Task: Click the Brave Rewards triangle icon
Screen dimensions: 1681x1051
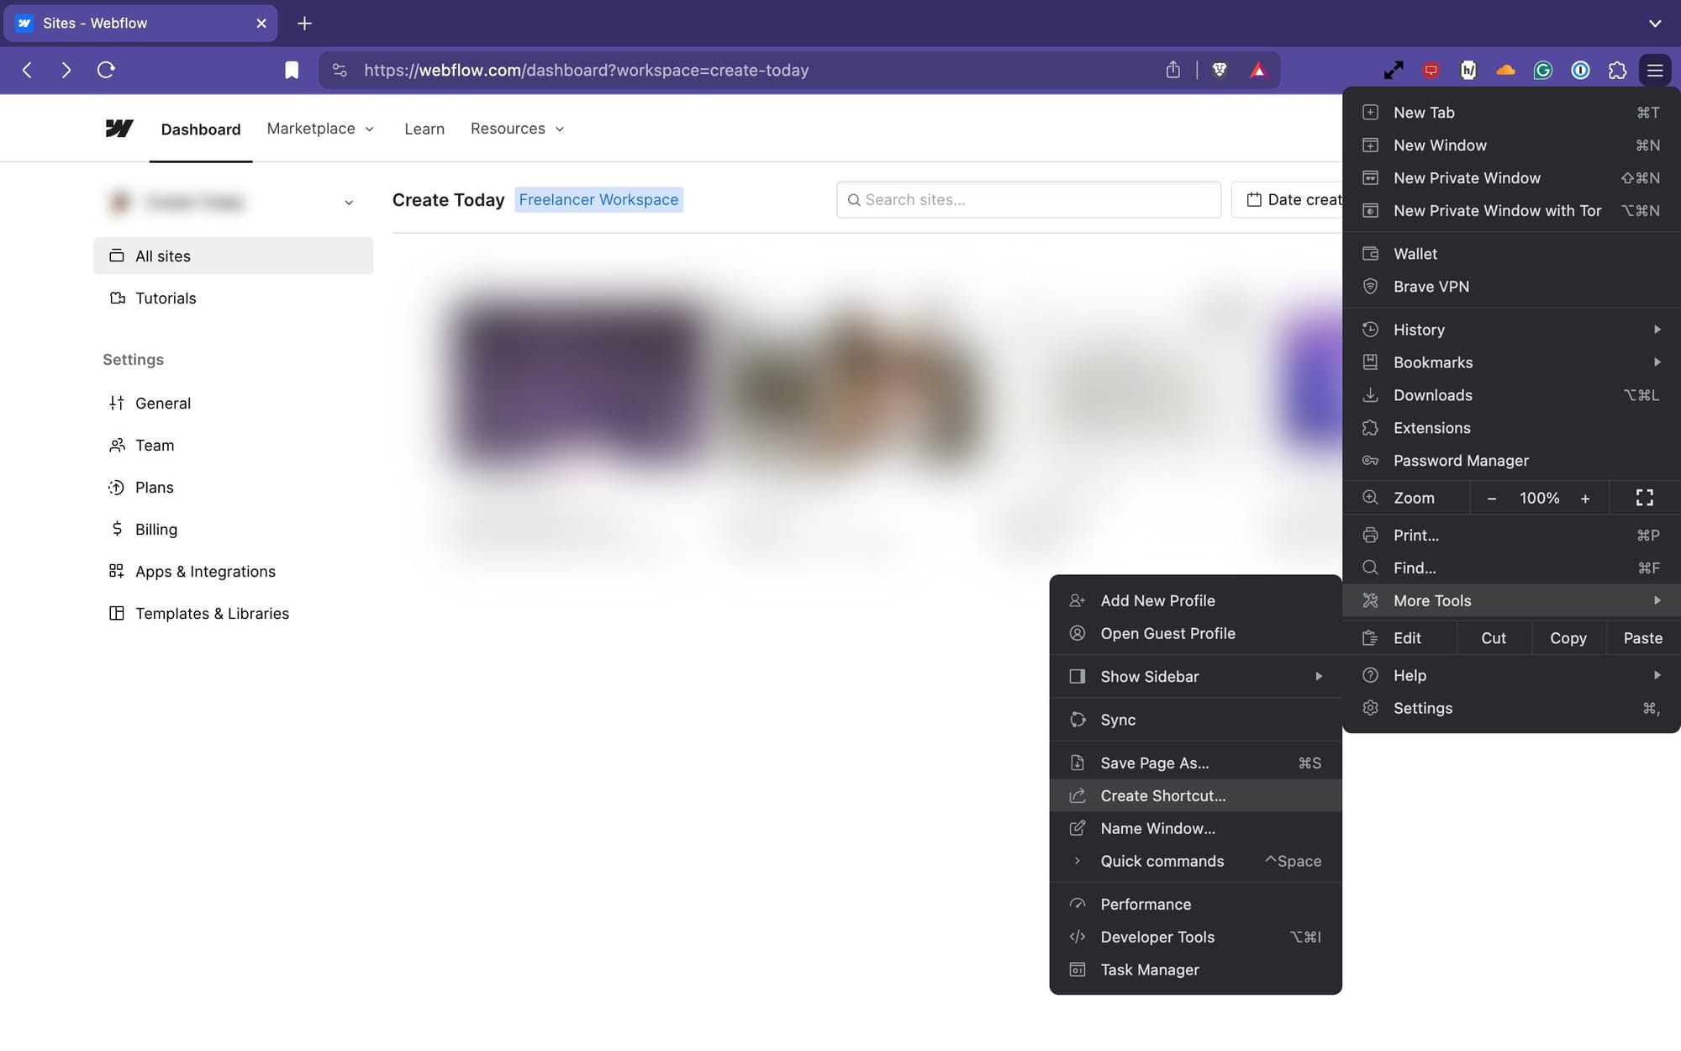Action: tap(1258, 70)
